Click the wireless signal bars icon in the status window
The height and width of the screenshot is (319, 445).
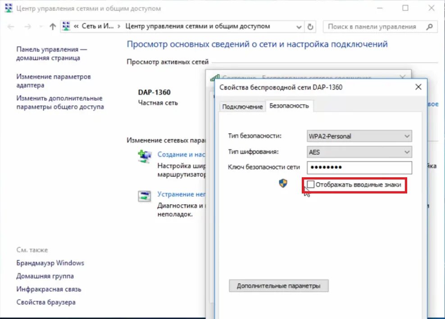pos(215,78)
